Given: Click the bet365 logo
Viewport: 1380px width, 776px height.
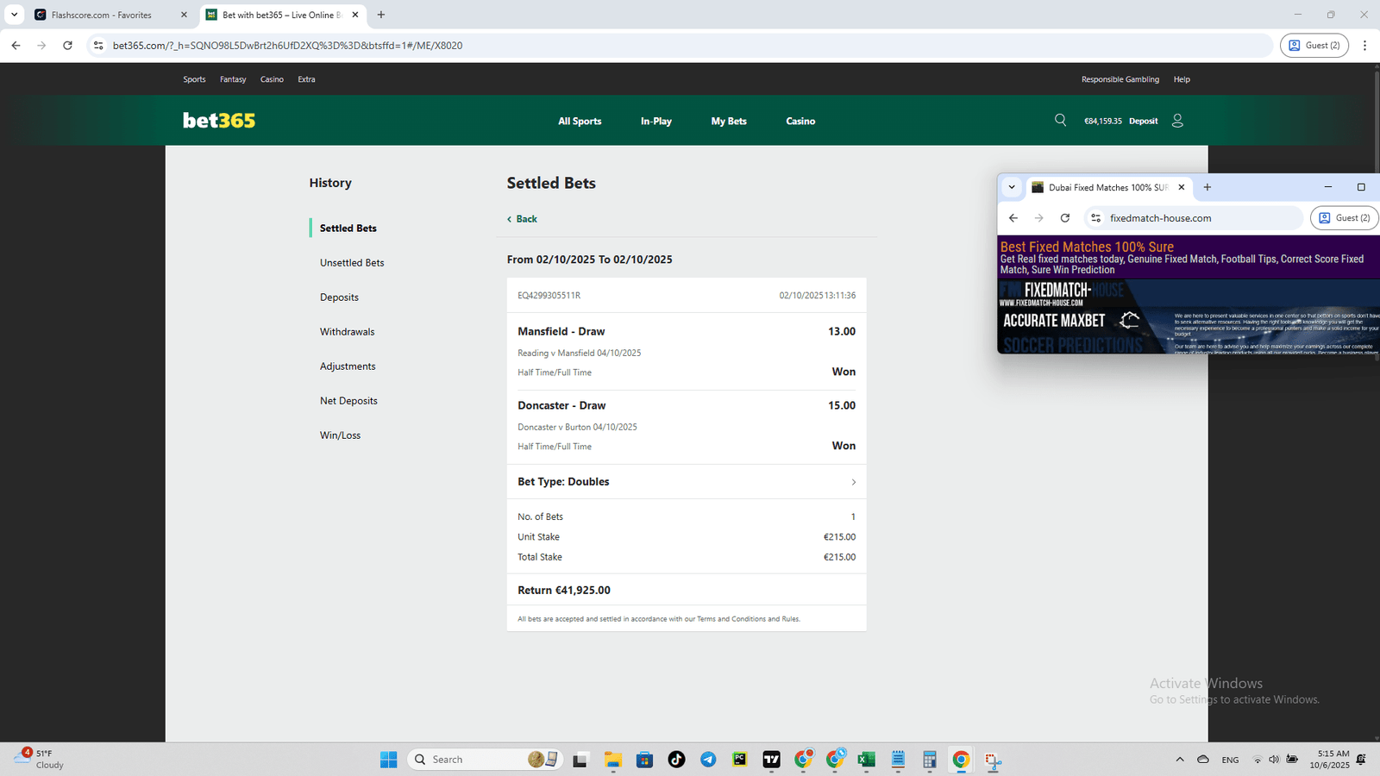Looking at the screenshot, I should point(219,121).
